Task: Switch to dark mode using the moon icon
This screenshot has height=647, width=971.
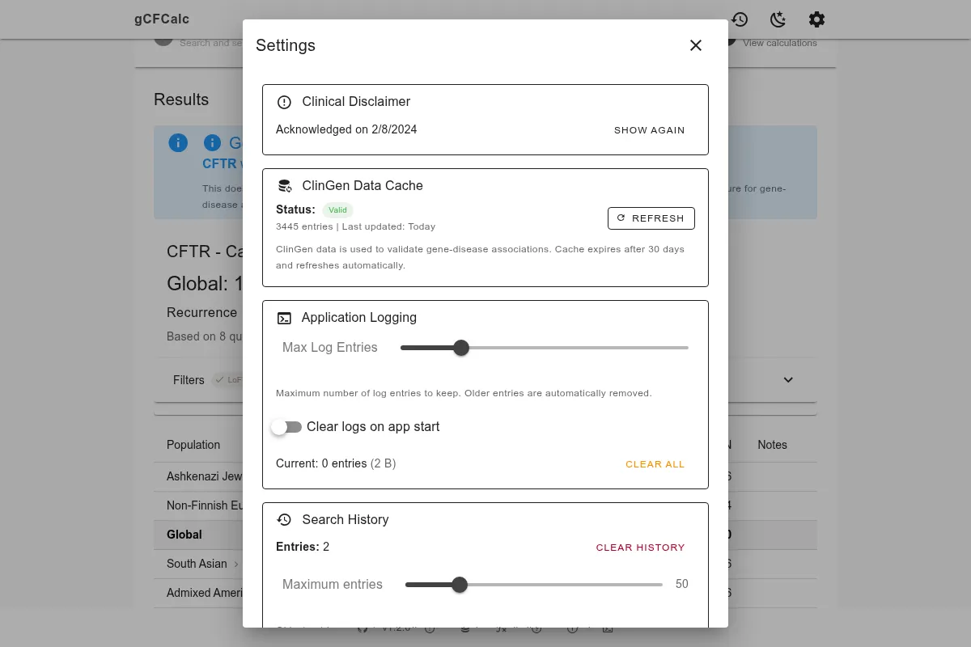Action: (x=778, y=19)
